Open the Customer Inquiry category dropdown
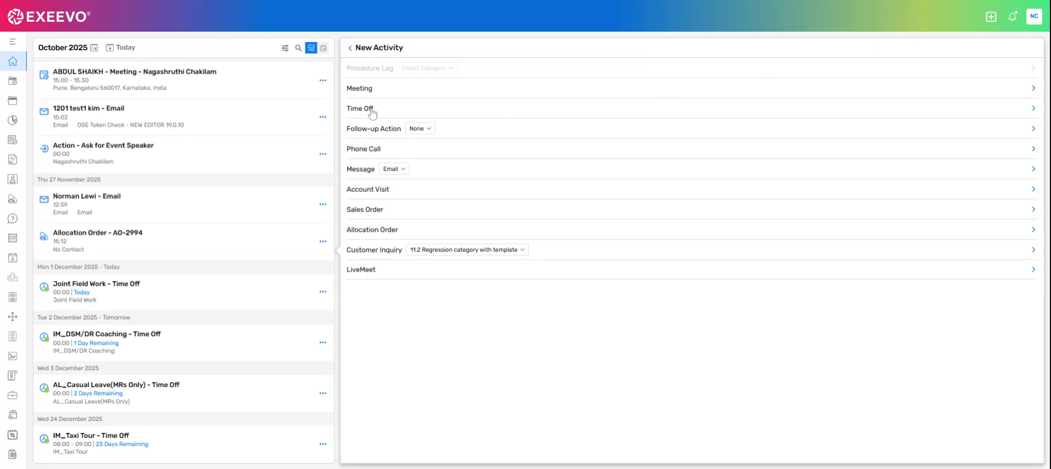The width and height of the screenshot is (1051, 469). (x=467, y=250)
